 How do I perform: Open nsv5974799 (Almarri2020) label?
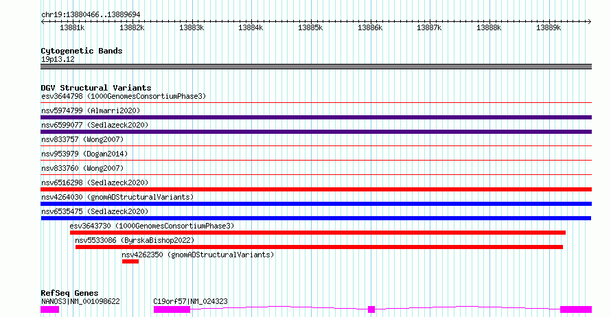tap(91, 110)
